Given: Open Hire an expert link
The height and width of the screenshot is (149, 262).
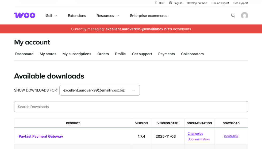Looking at the screenshot, I should point(220,3).
